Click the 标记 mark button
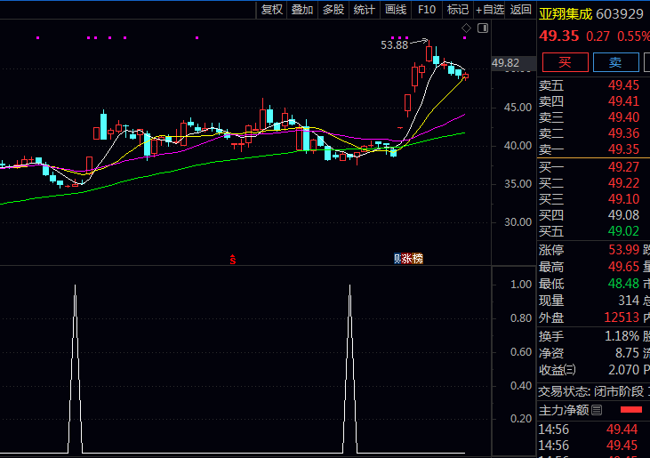This screenshot has height=458, width=650. (x=458, y=10)
